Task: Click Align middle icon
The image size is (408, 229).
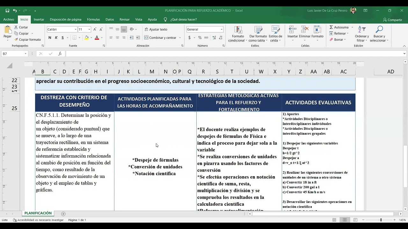Action: click(x=117, y=29)
